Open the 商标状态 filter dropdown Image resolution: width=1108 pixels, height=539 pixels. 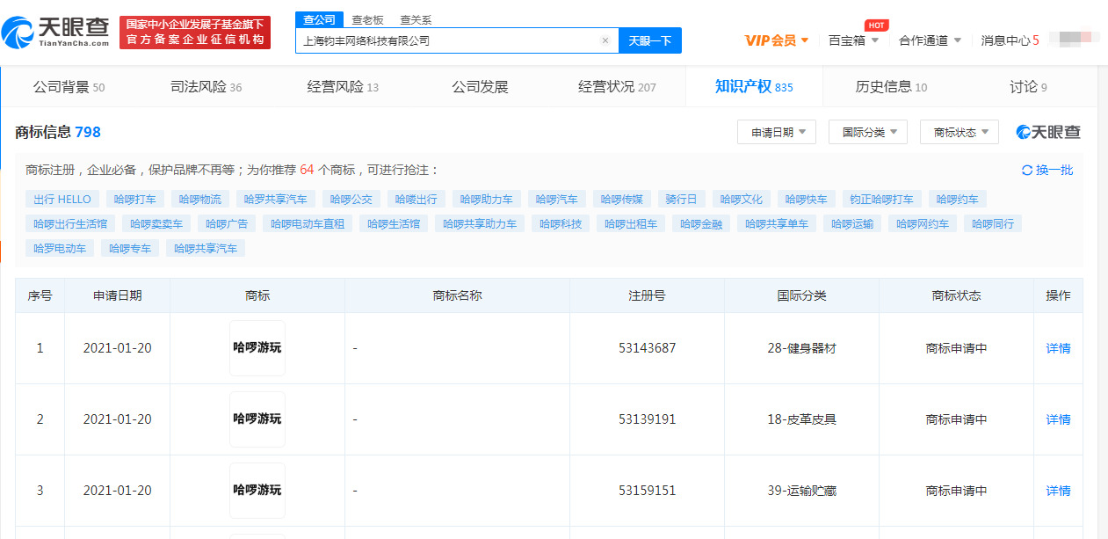(x=960, y=132)
